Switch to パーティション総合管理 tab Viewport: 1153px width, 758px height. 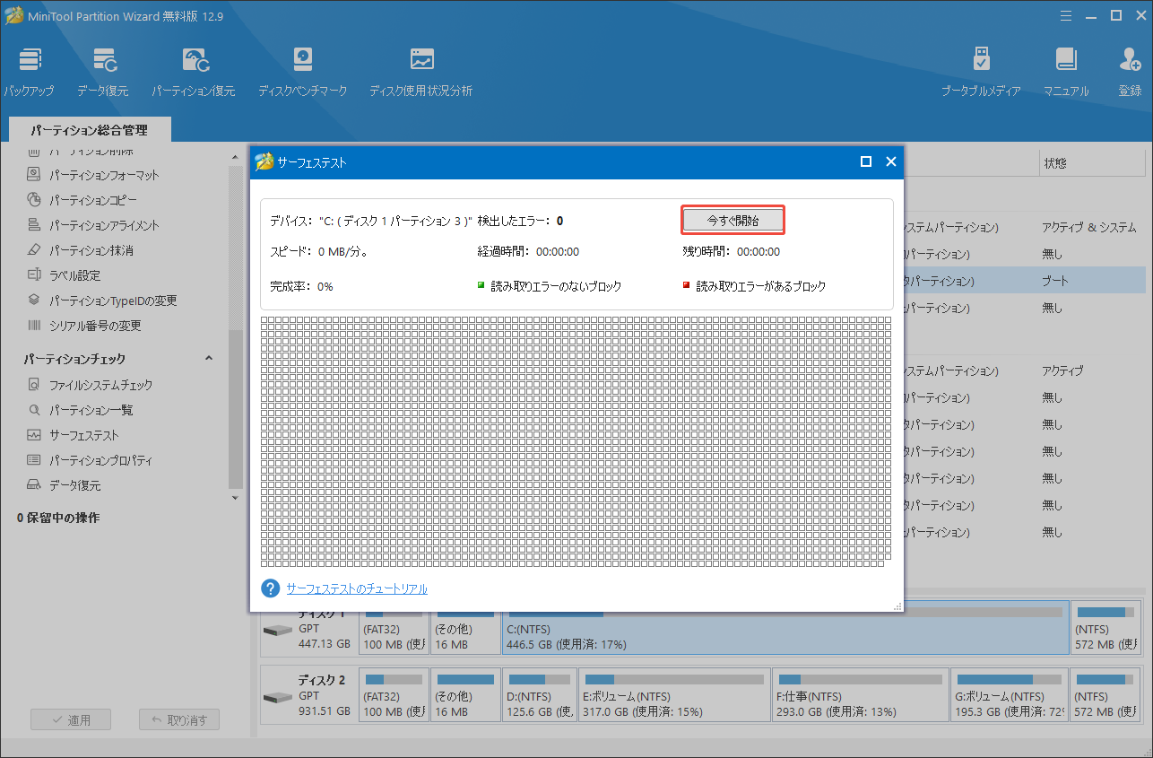[x=89, y=130]
